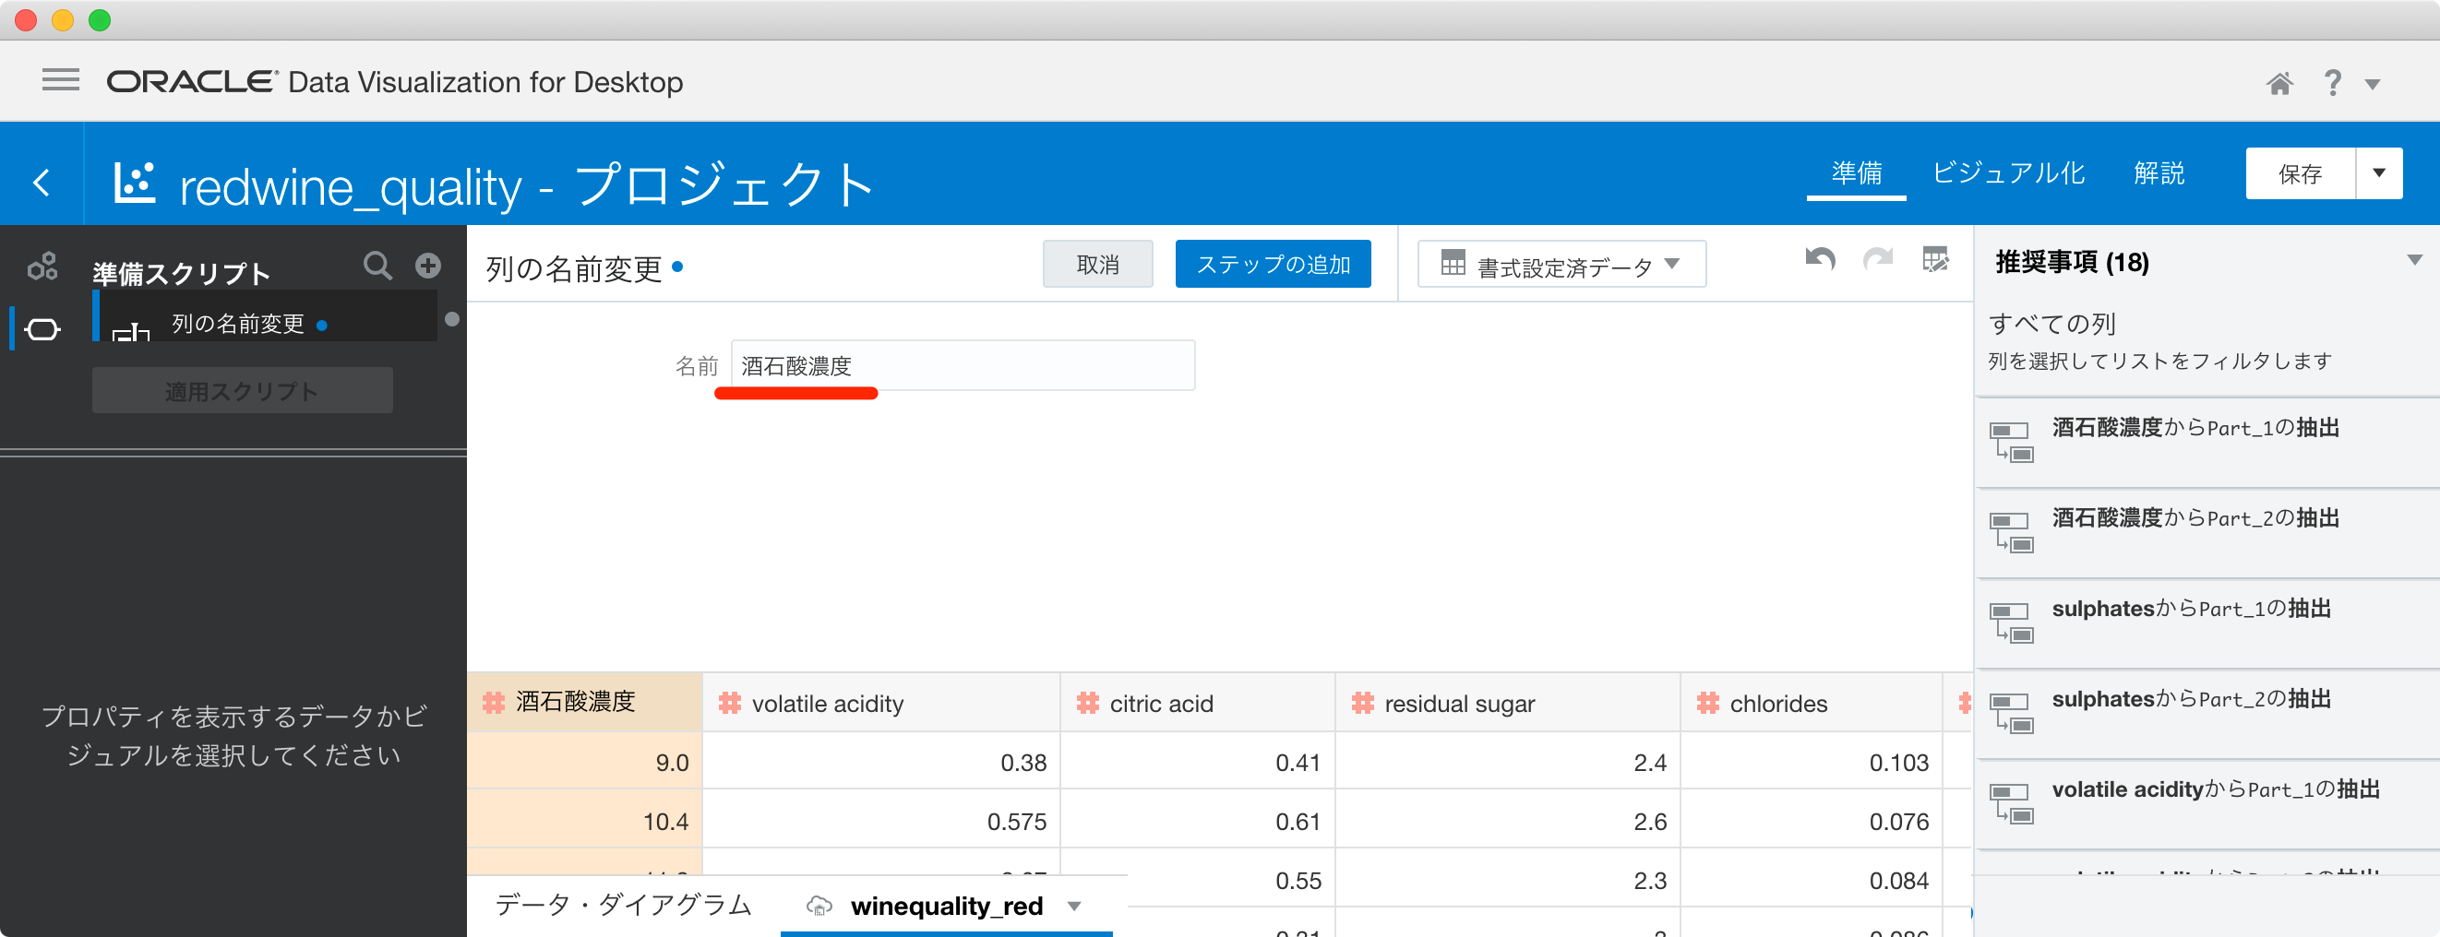Click measure icon on citric acid column

(x=1087, y=702)
